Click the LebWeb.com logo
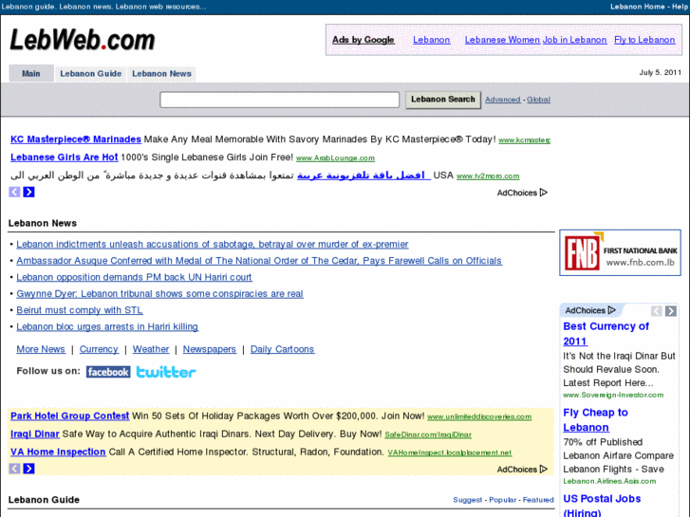 tap(83, 40)
